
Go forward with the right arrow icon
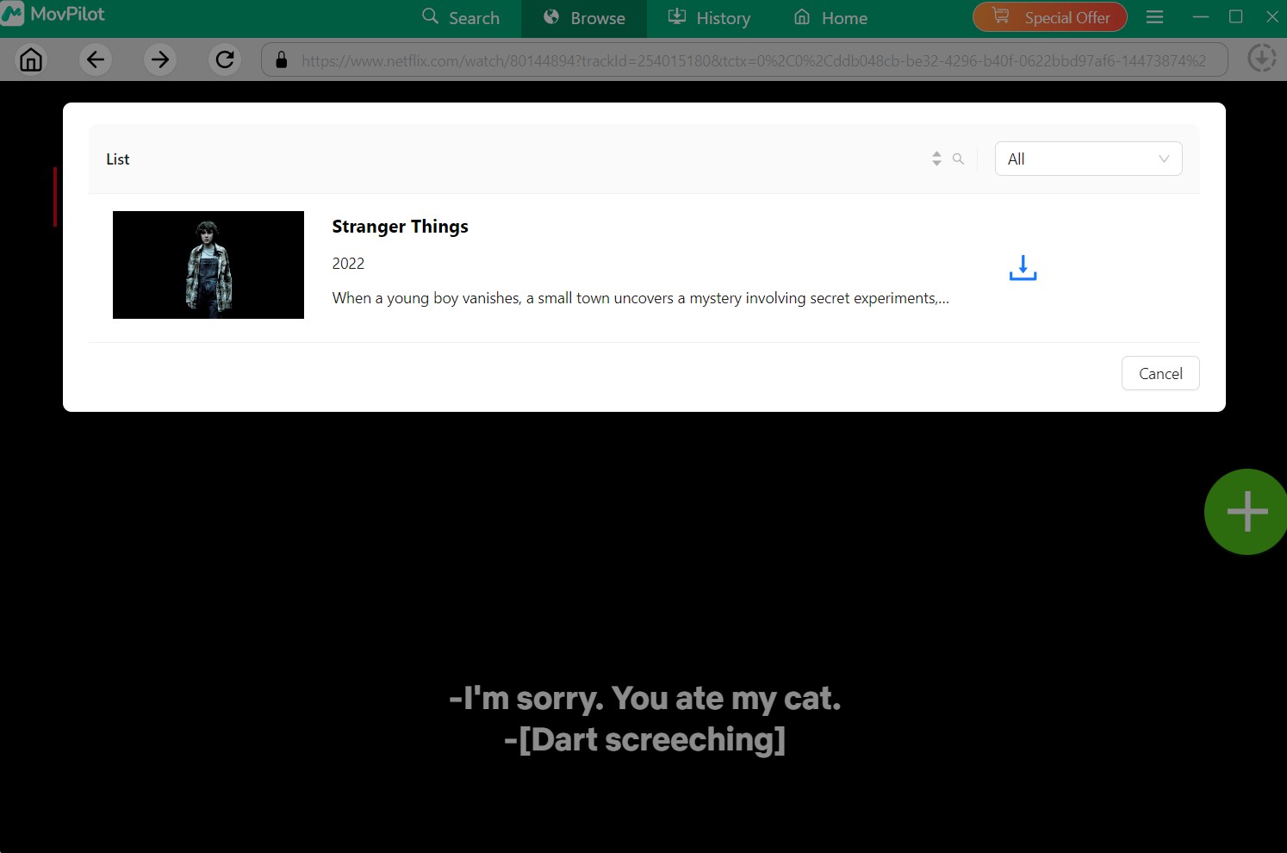(159, 59)
